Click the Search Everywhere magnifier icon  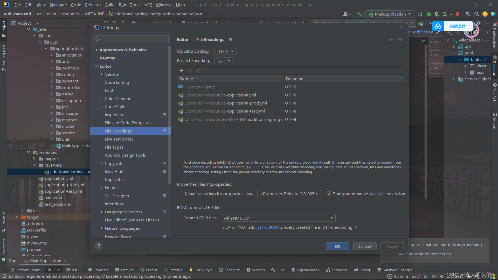(x=476, y=14)
